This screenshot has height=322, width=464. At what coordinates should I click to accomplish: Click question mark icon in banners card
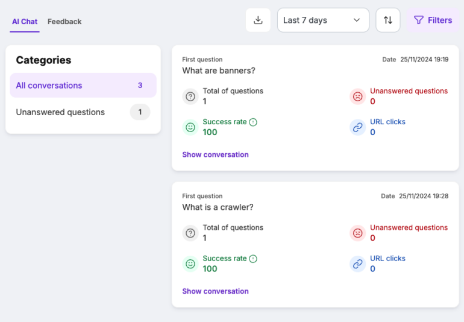(x=190, y=96)
